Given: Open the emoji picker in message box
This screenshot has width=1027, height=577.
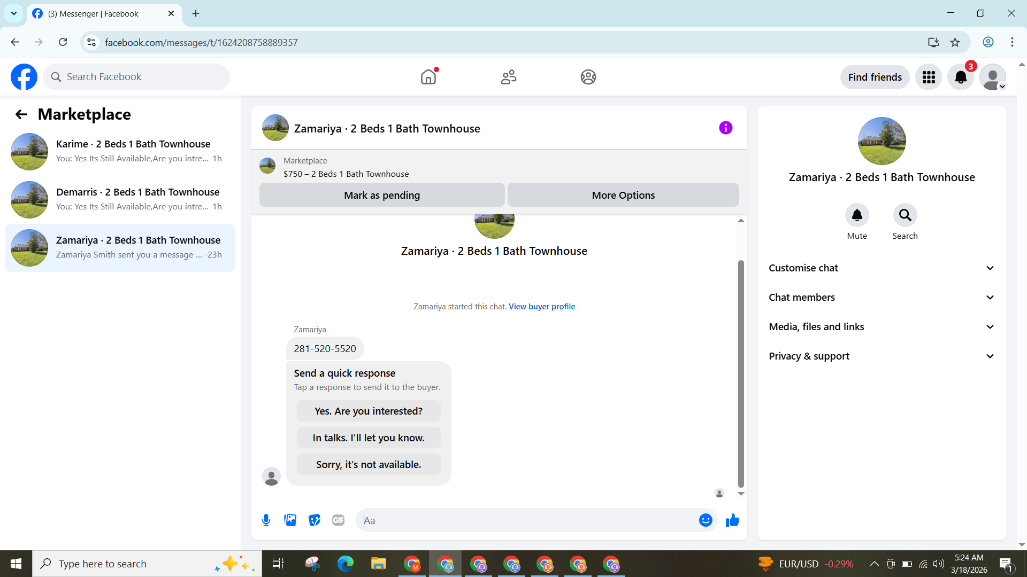Looking at the screenshot, I should pyautogui.click(x=706, y=520).
